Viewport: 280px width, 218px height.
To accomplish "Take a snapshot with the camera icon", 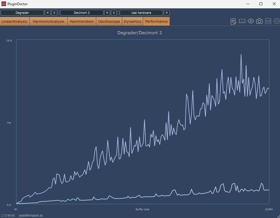I will point(259,21).
